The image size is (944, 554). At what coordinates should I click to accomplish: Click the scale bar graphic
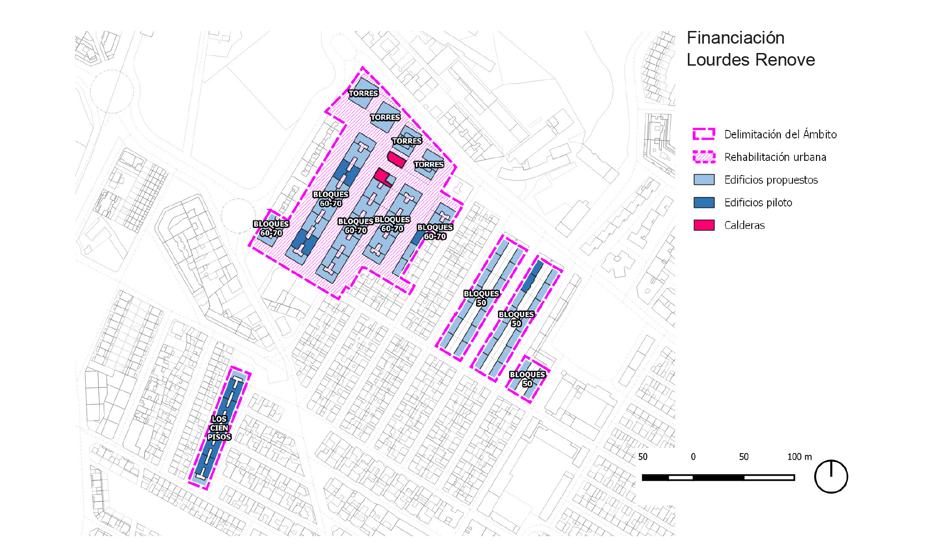tap(718, 478)
